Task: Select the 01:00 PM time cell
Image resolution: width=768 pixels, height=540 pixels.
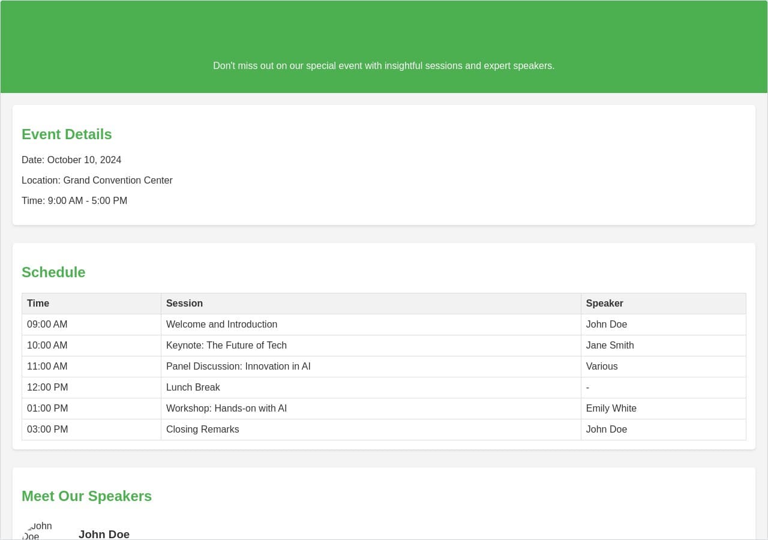Action: tap(92, 409)
